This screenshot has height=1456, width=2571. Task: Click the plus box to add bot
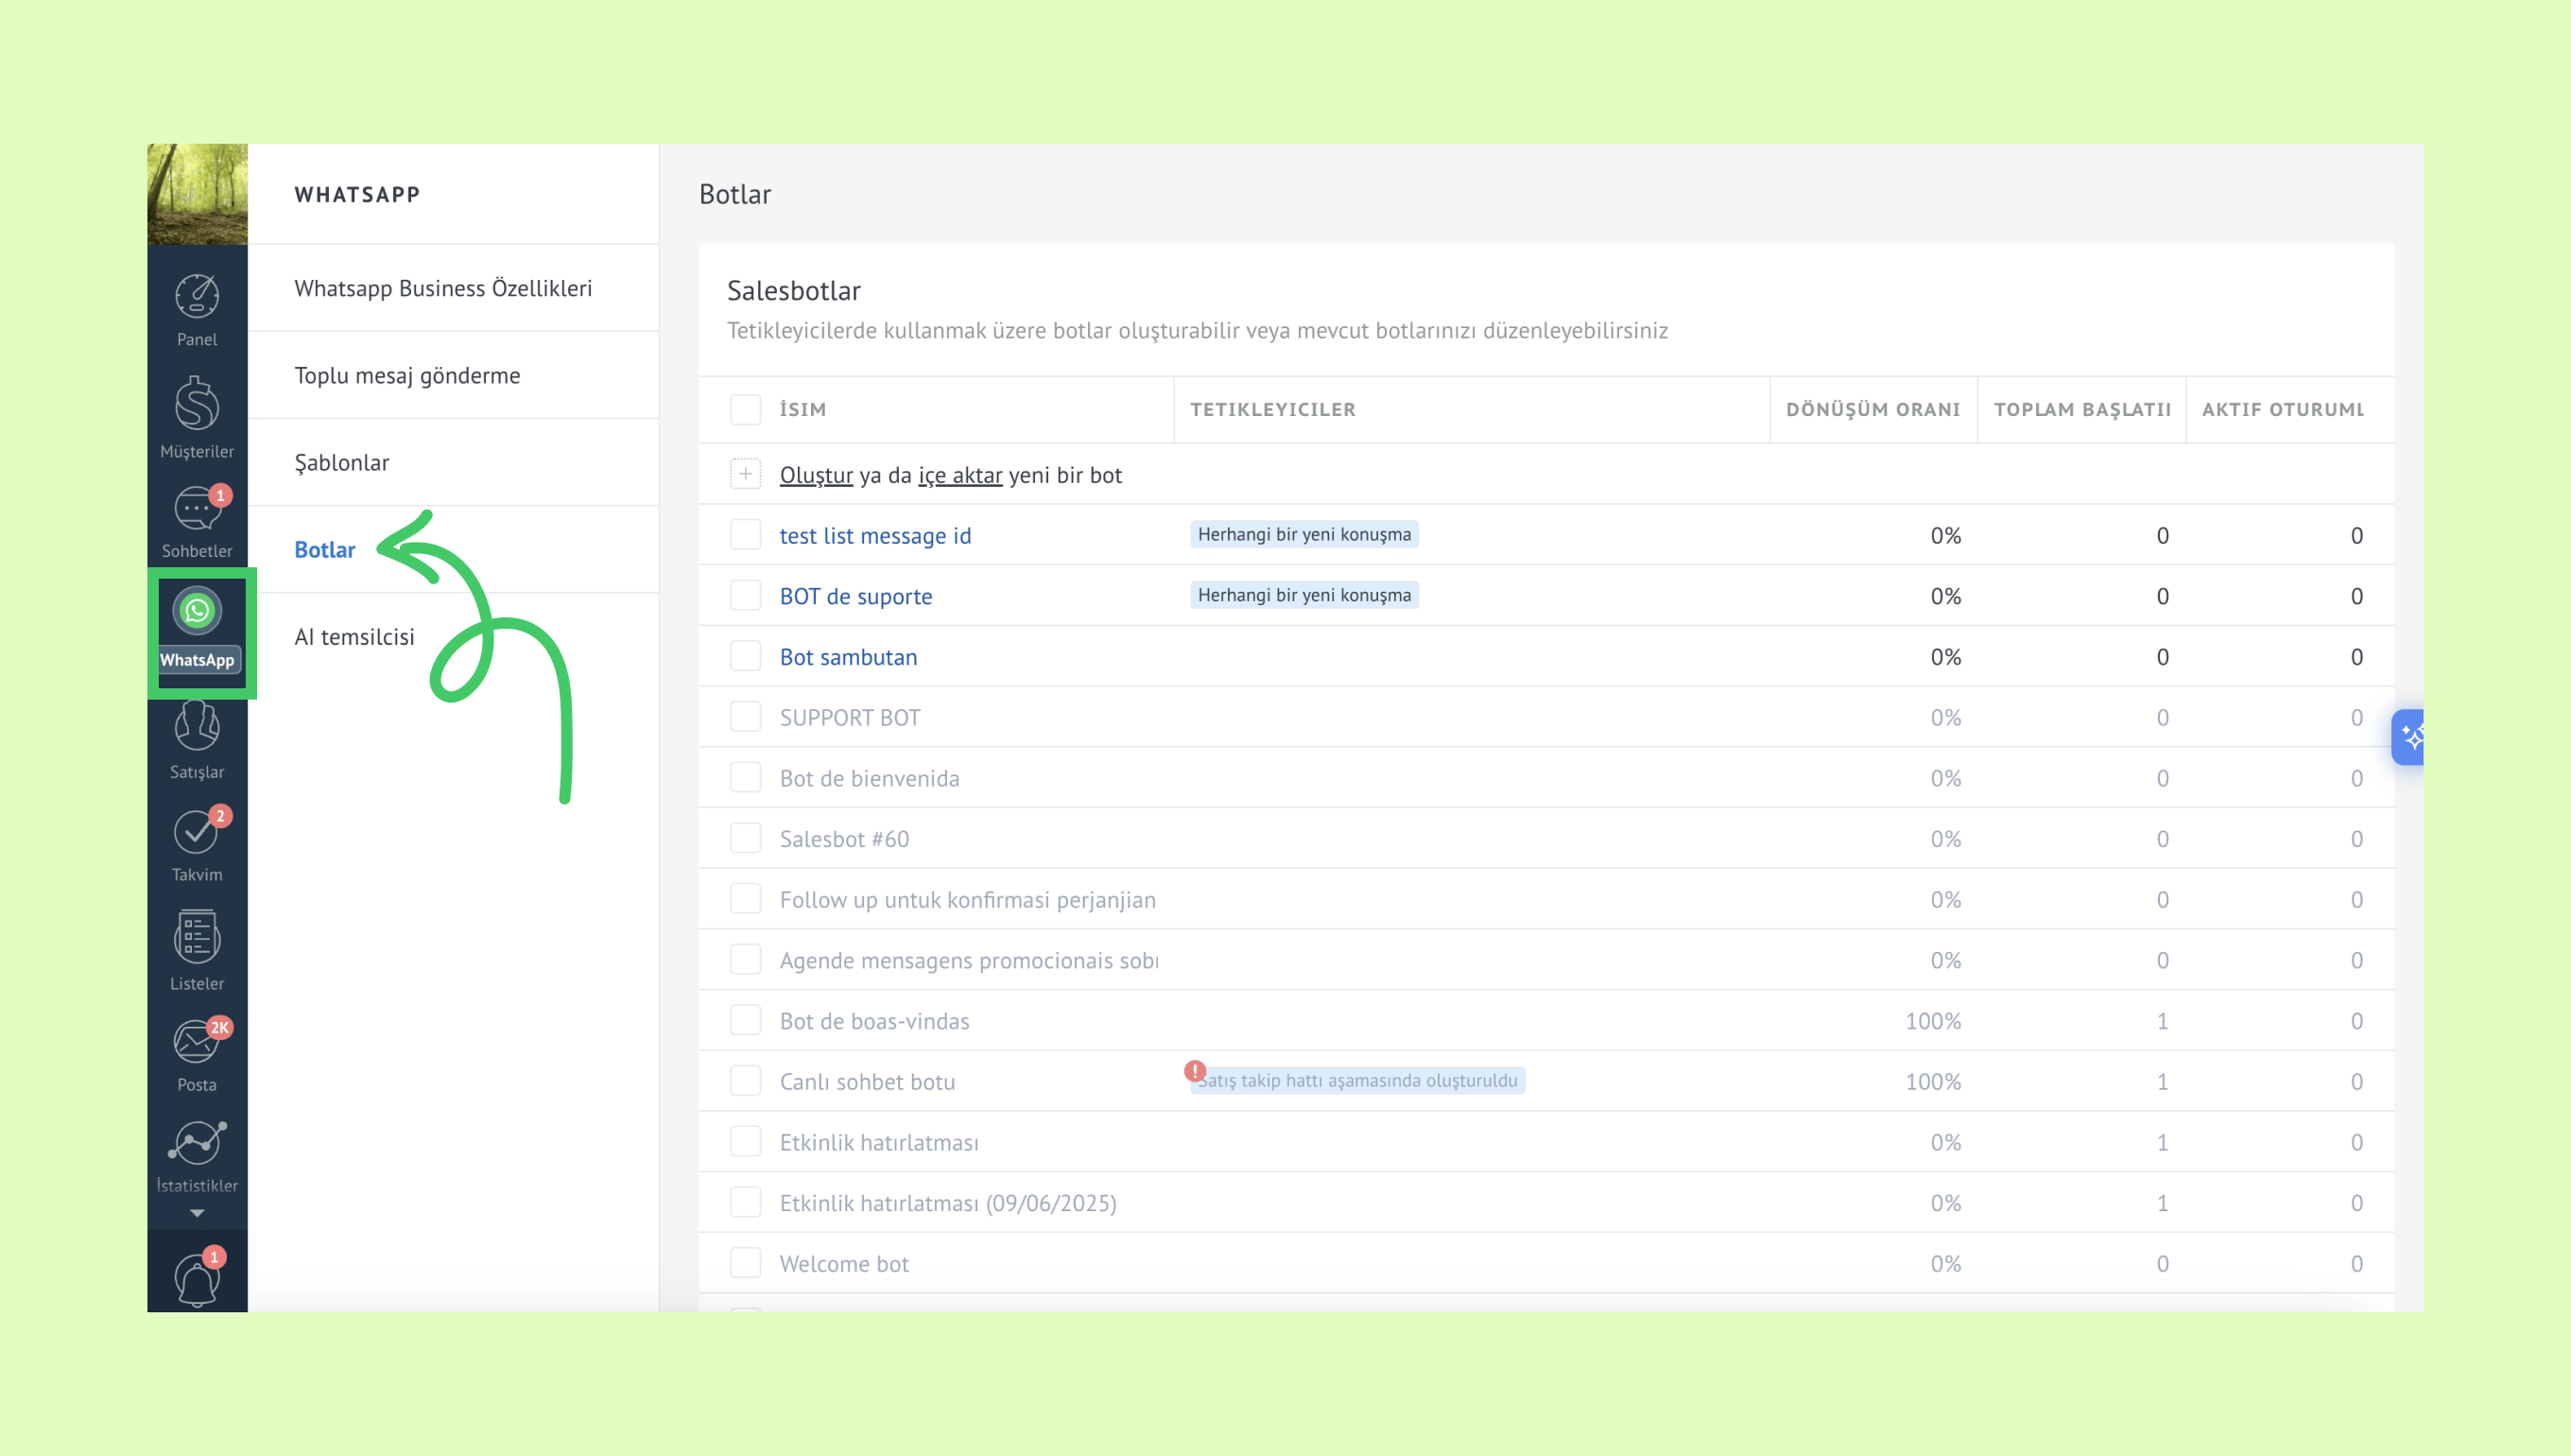click(x=745, y=474)
